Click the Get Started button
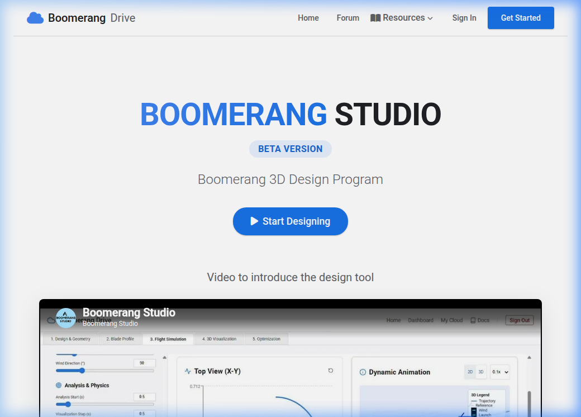 [521, 18]
